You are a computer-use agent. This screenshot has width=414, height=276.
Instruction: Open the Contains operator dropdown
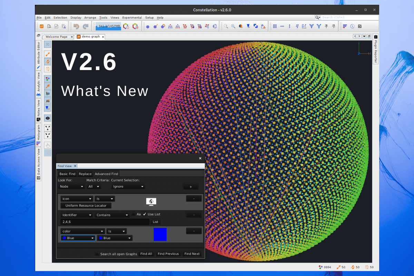pos(112,215)
